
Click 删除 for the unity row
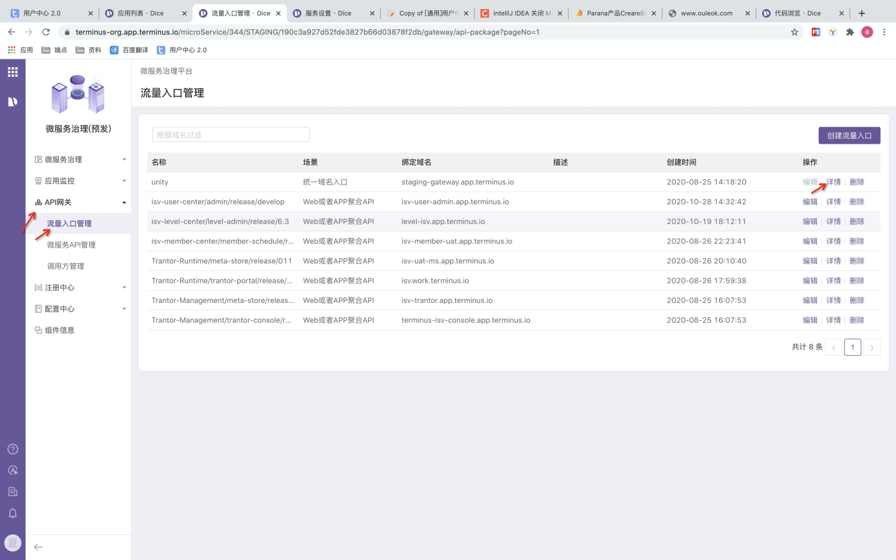pos(857,182)
